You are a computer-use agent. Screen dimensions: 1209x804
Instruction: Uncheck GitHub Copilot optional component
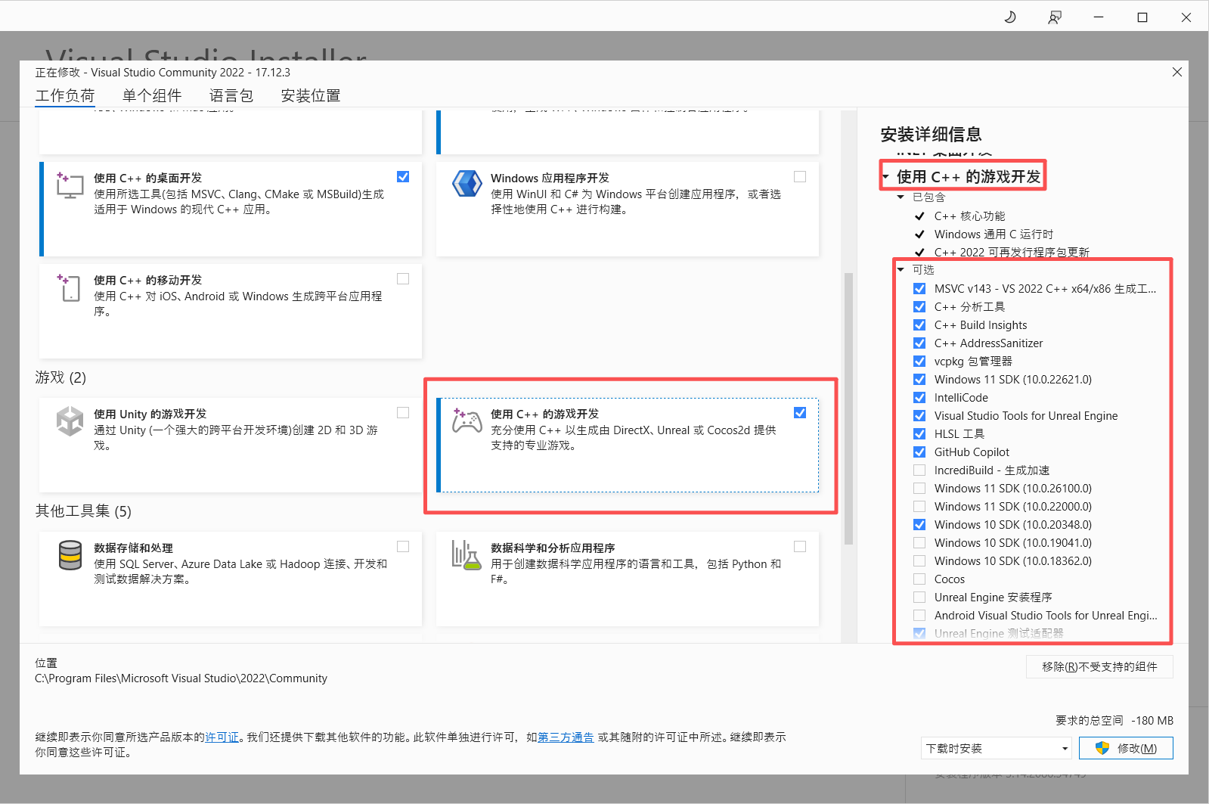919,452
